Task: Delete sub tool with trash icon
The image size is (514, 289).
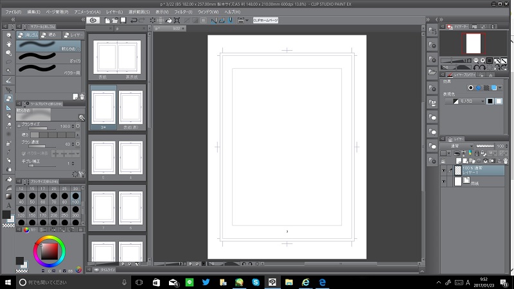Action: click(x=82, y=96)
